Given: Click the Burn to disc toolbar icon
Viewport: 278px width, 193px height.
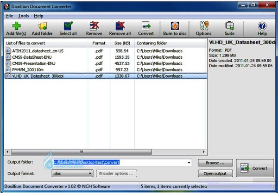Looking at the screenshot, I should tap(175, 26).
